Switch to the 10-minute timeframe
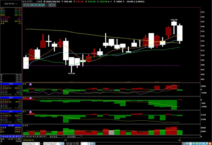 point(32,5)
